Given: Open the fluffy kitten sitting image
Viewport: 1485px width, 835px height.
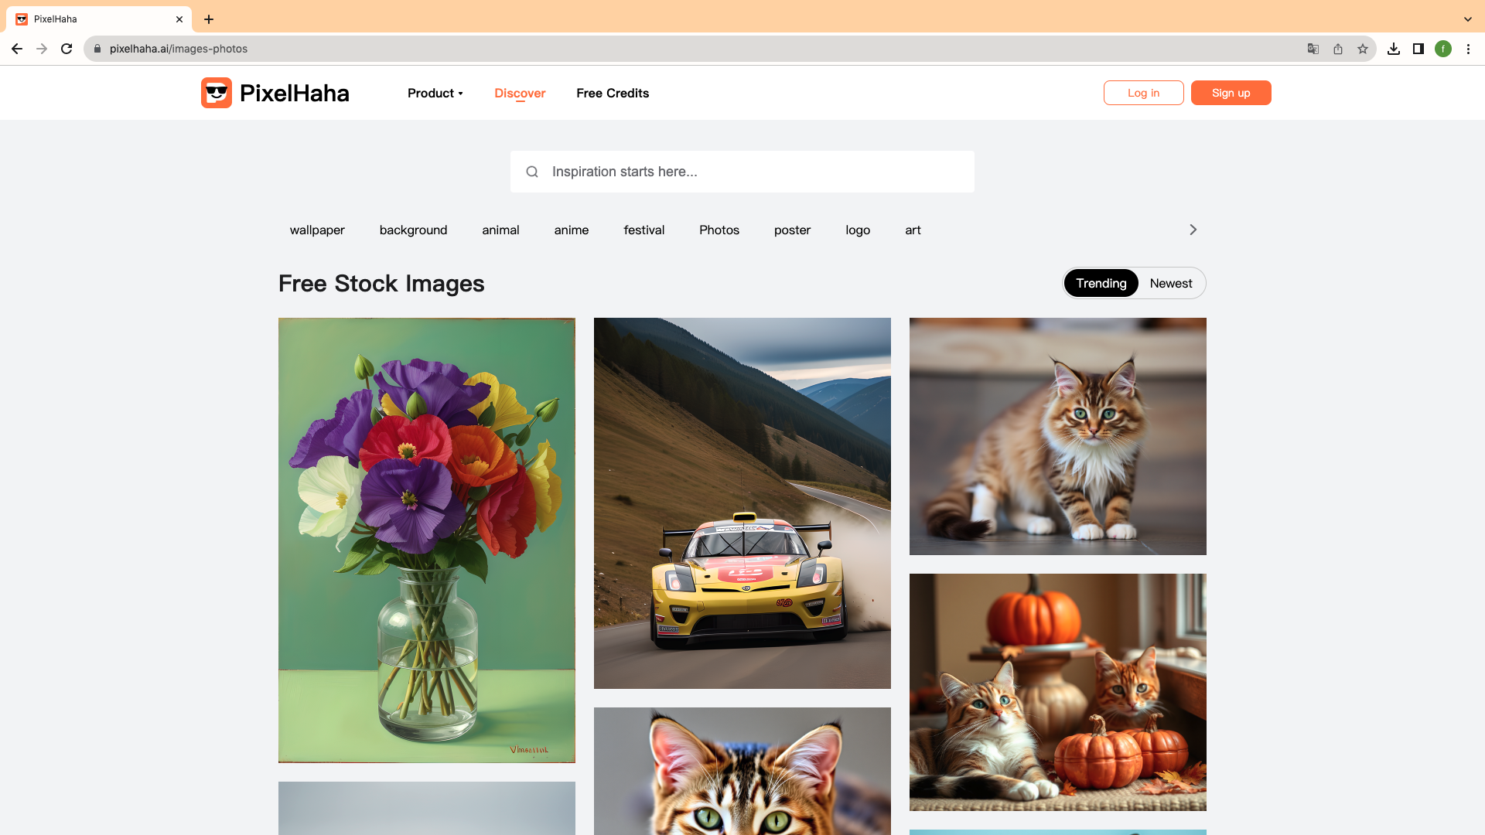Looking at the screenshot, I should pos(1058,436).
